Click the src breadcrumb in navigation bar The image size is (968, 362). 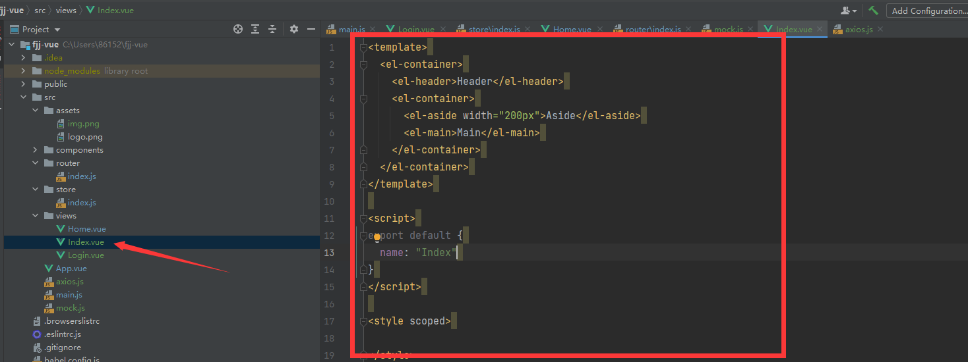(40, 11)
